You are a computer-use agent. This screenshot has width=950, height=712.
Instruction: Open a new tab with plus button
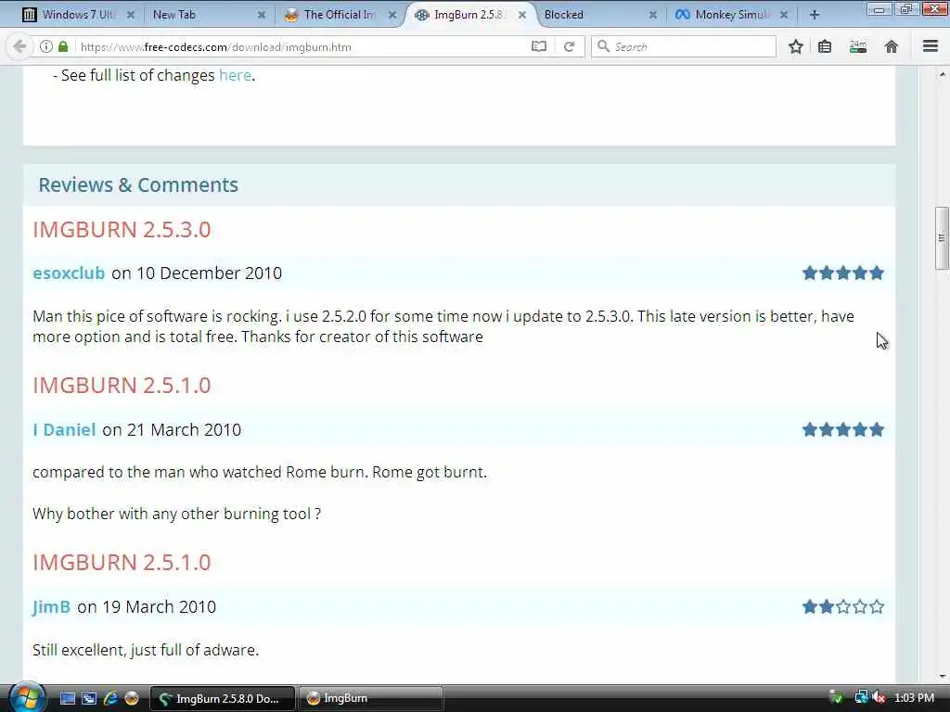[x=815, y=15]
